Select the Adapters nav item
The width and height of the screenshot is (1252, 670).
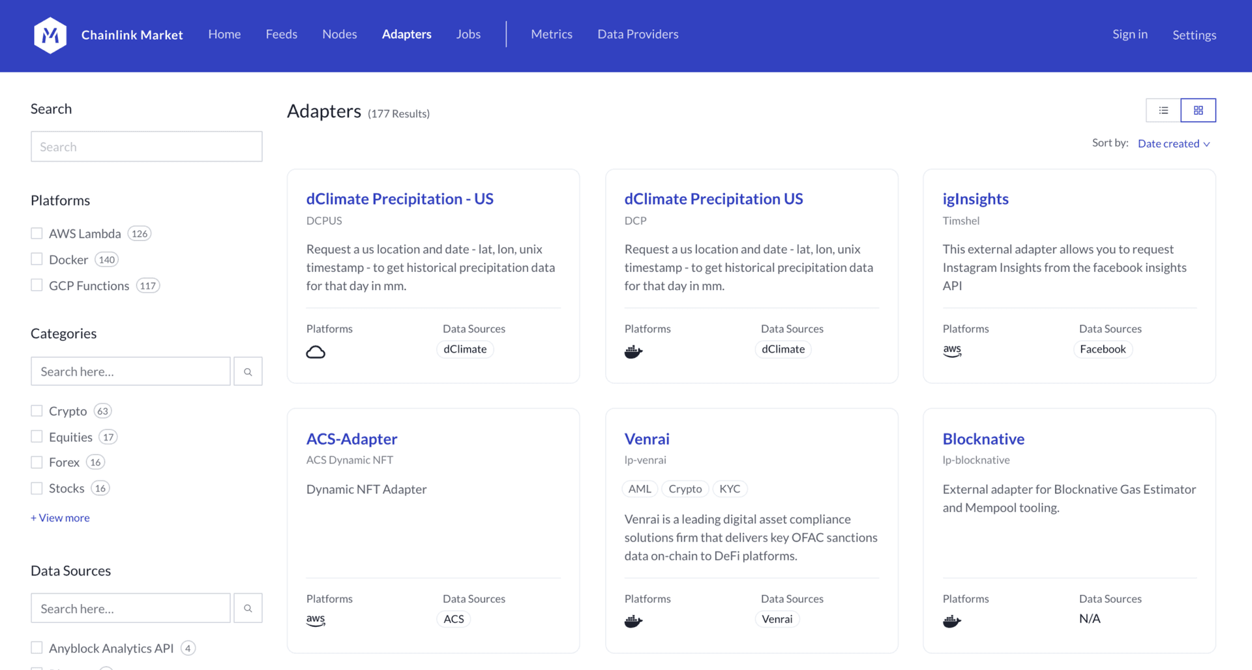(407, 34)
